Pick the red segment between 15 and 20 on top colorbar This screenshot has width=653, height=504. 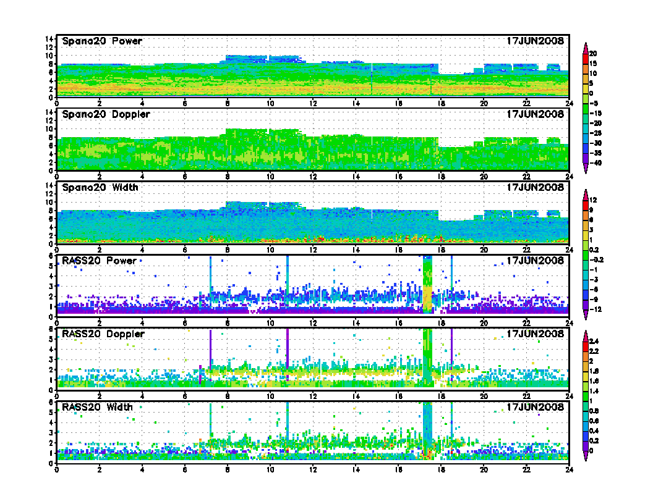point(586,59)
